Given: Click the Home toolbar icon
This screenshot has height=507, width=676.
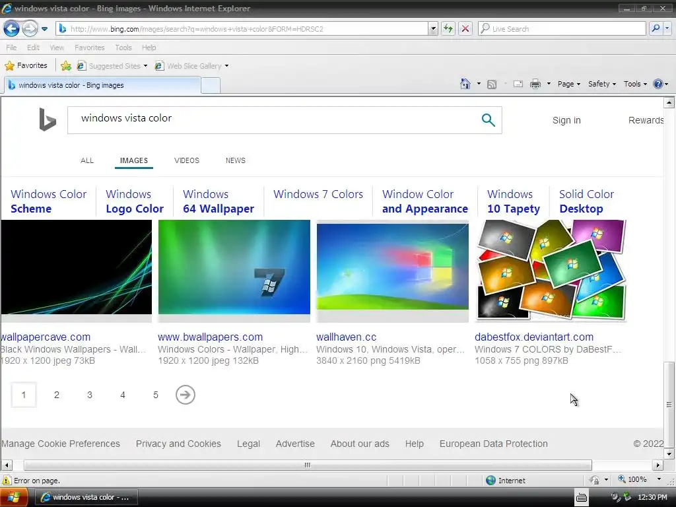Looking at the screenshot, I should click(x=465, y=84).
